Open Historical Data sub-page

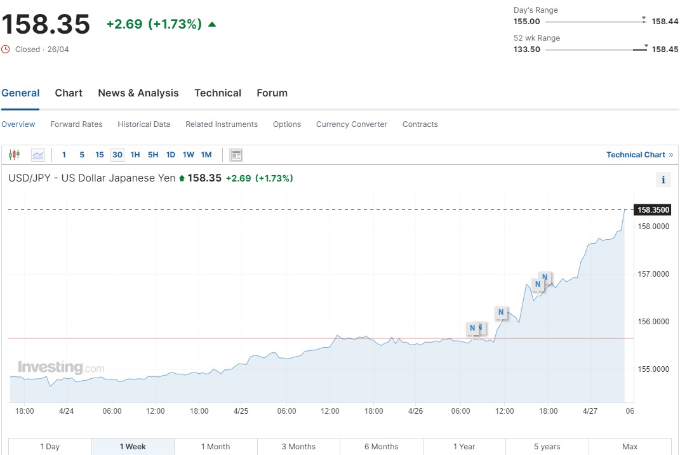144,124
